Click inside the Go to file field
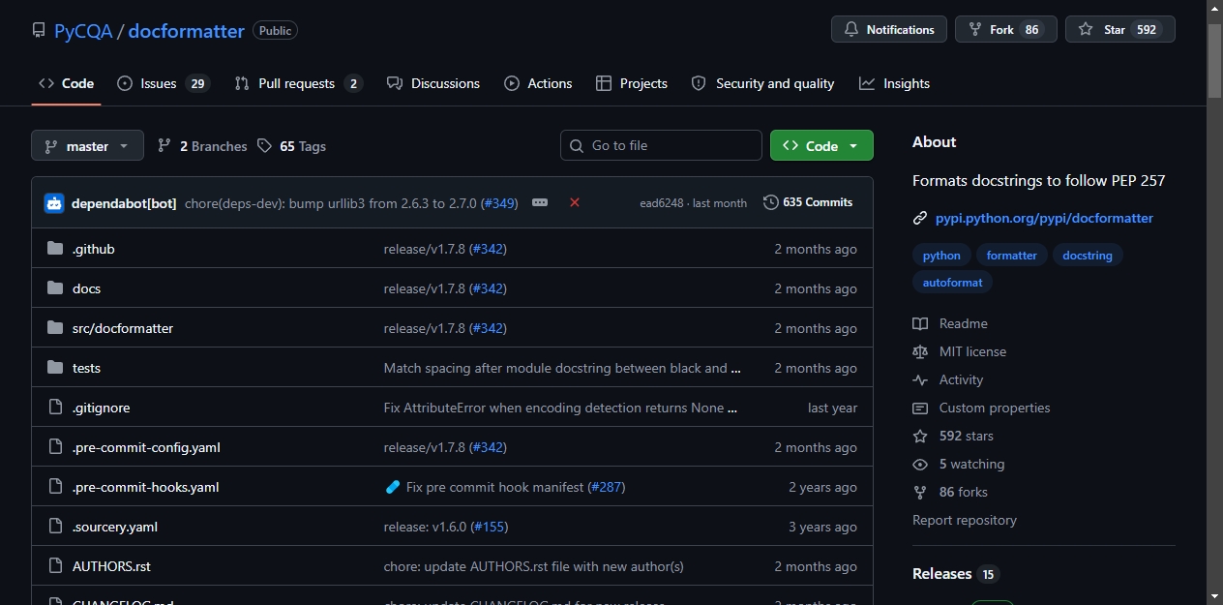 click(661, 145)
